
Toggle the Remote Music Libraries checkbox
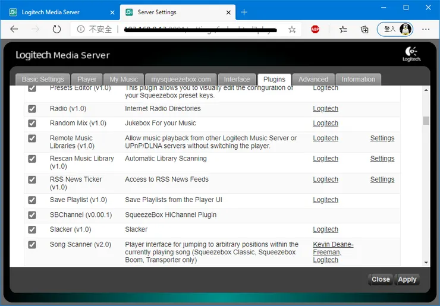coord(32,138)
